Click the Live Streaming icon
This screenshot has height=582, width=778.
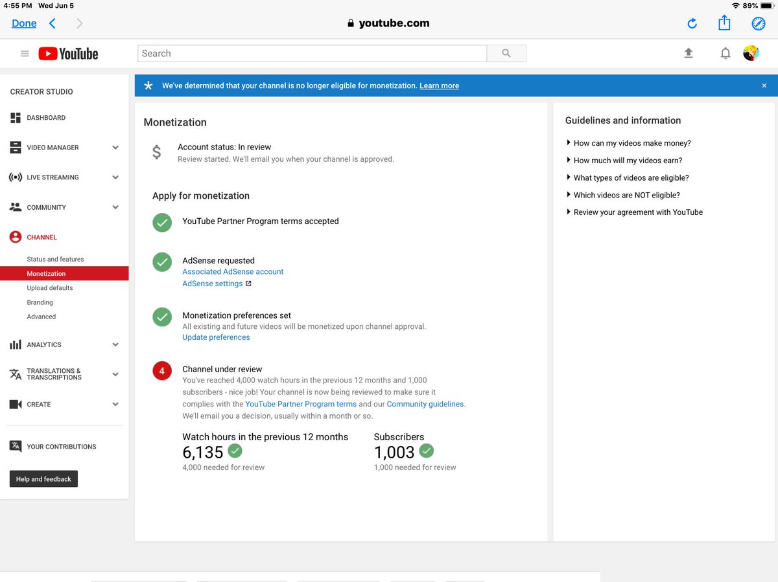16,177
